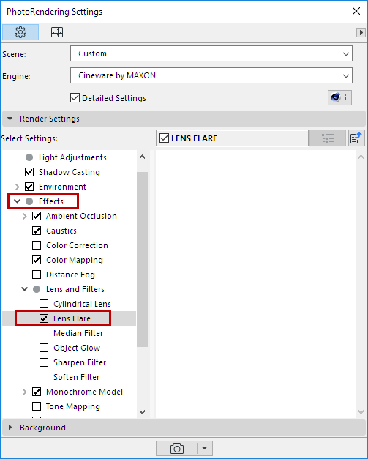368x459 pixels.
Task: Uncheck the Monochrome Model checkbox
Action: [x=37, y=392]
